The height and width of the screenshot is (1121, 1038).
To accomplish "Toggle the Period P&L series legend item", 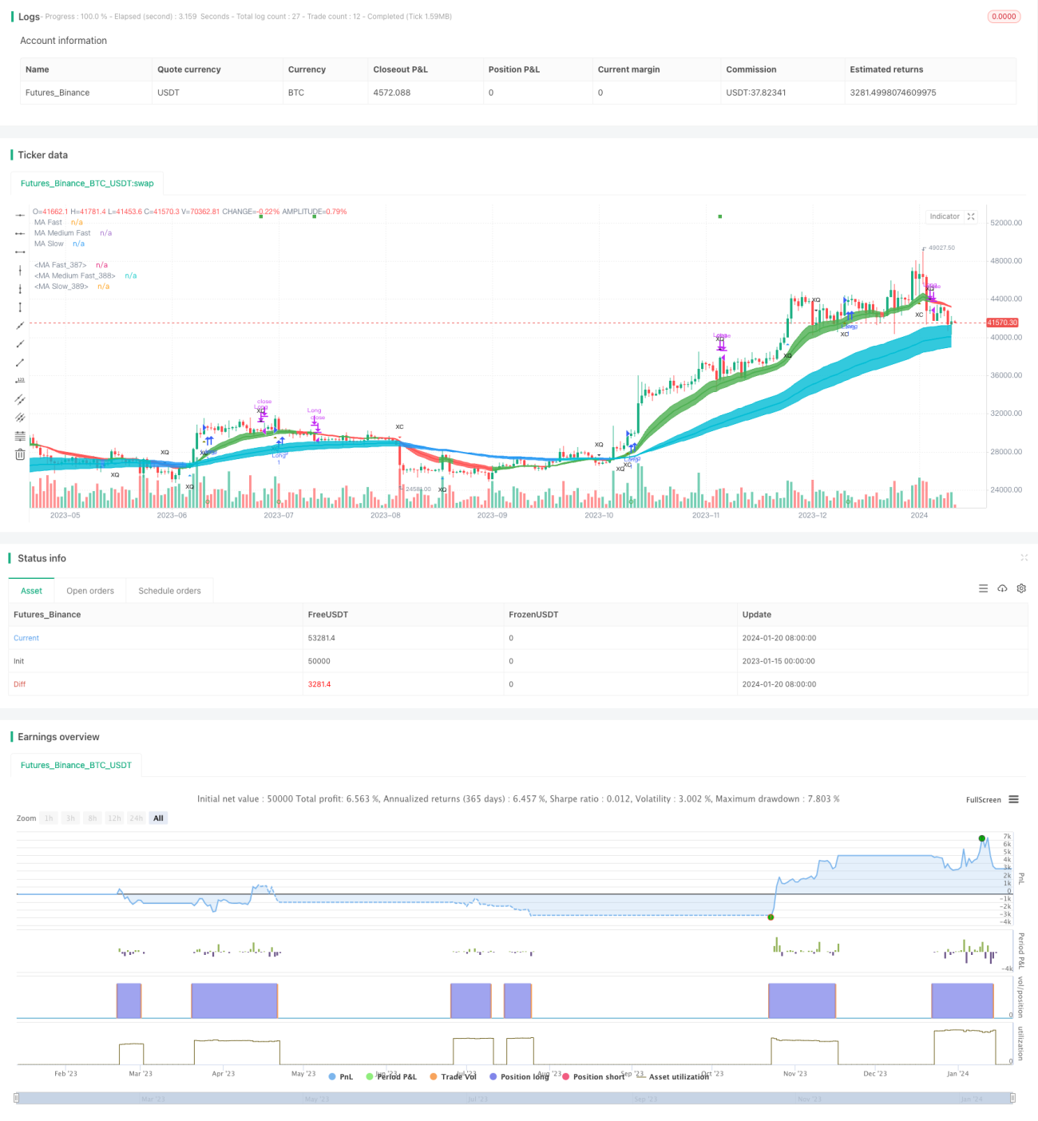I will coord(391,1076).
